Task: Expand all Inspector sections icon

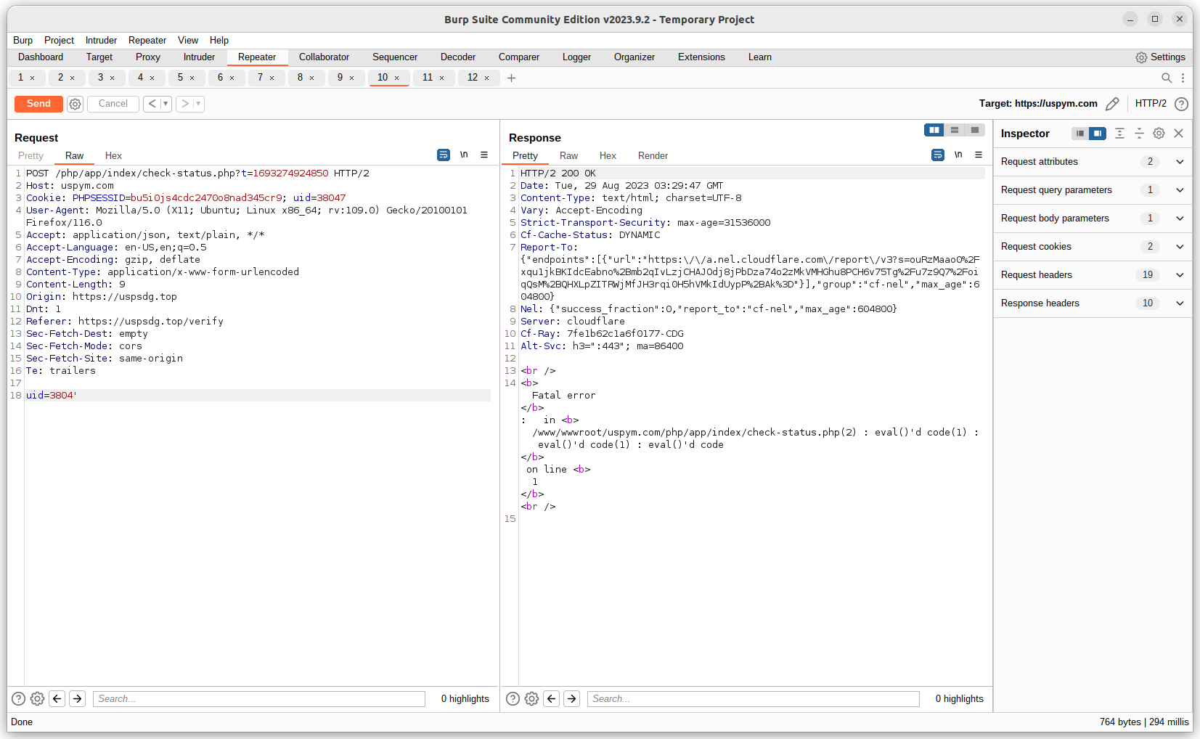Action: (1119, 134)
